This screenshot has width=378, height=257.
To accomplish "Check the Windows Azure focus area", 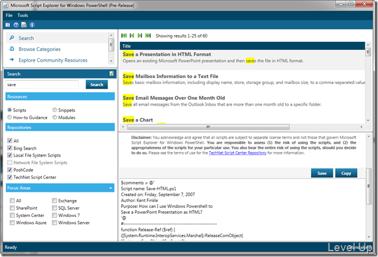I will tap(12, 222).
